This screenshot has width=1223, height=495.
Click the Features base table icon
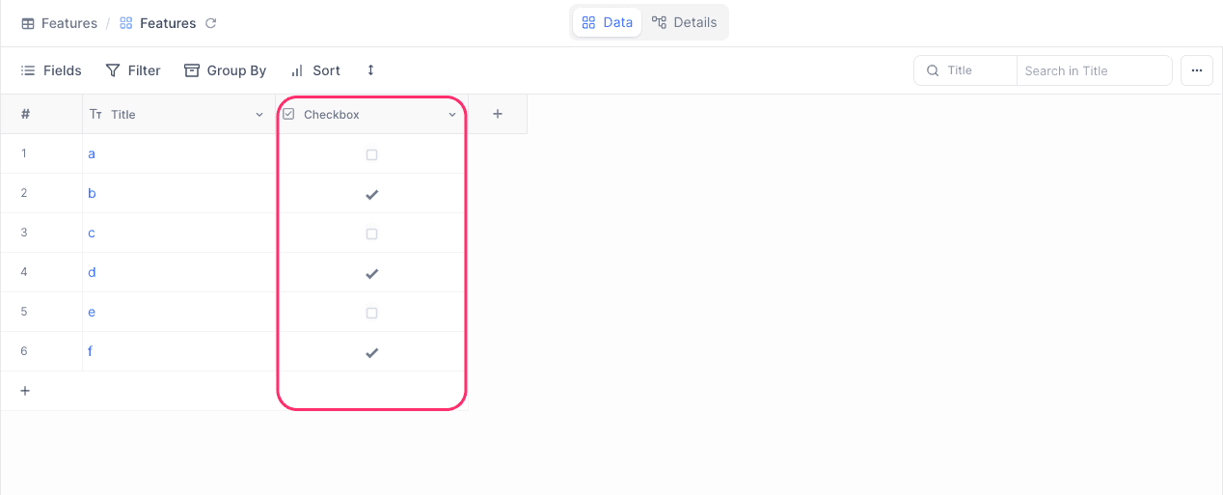[x=28, y=23]
